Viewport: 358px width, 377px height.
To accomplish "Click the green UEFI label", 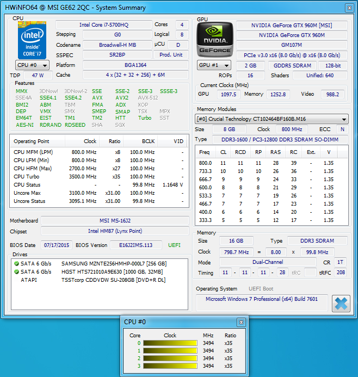I will pyautogui.click(x=174, y=245).
